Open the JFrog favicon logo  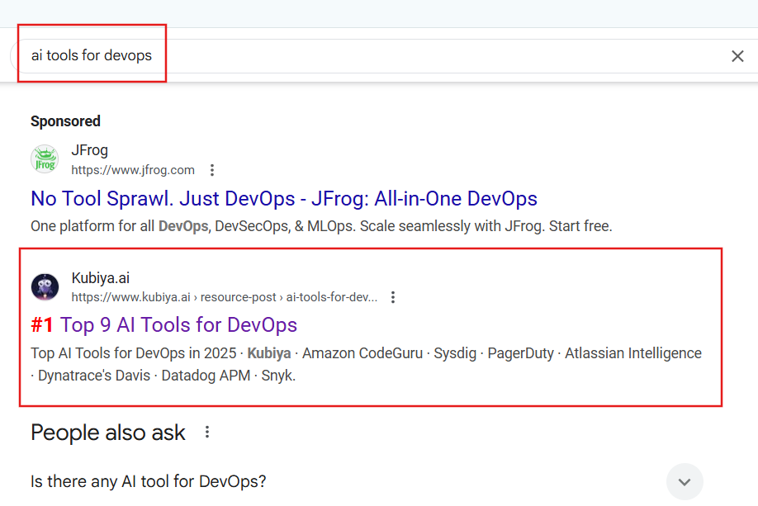[45, 159]
